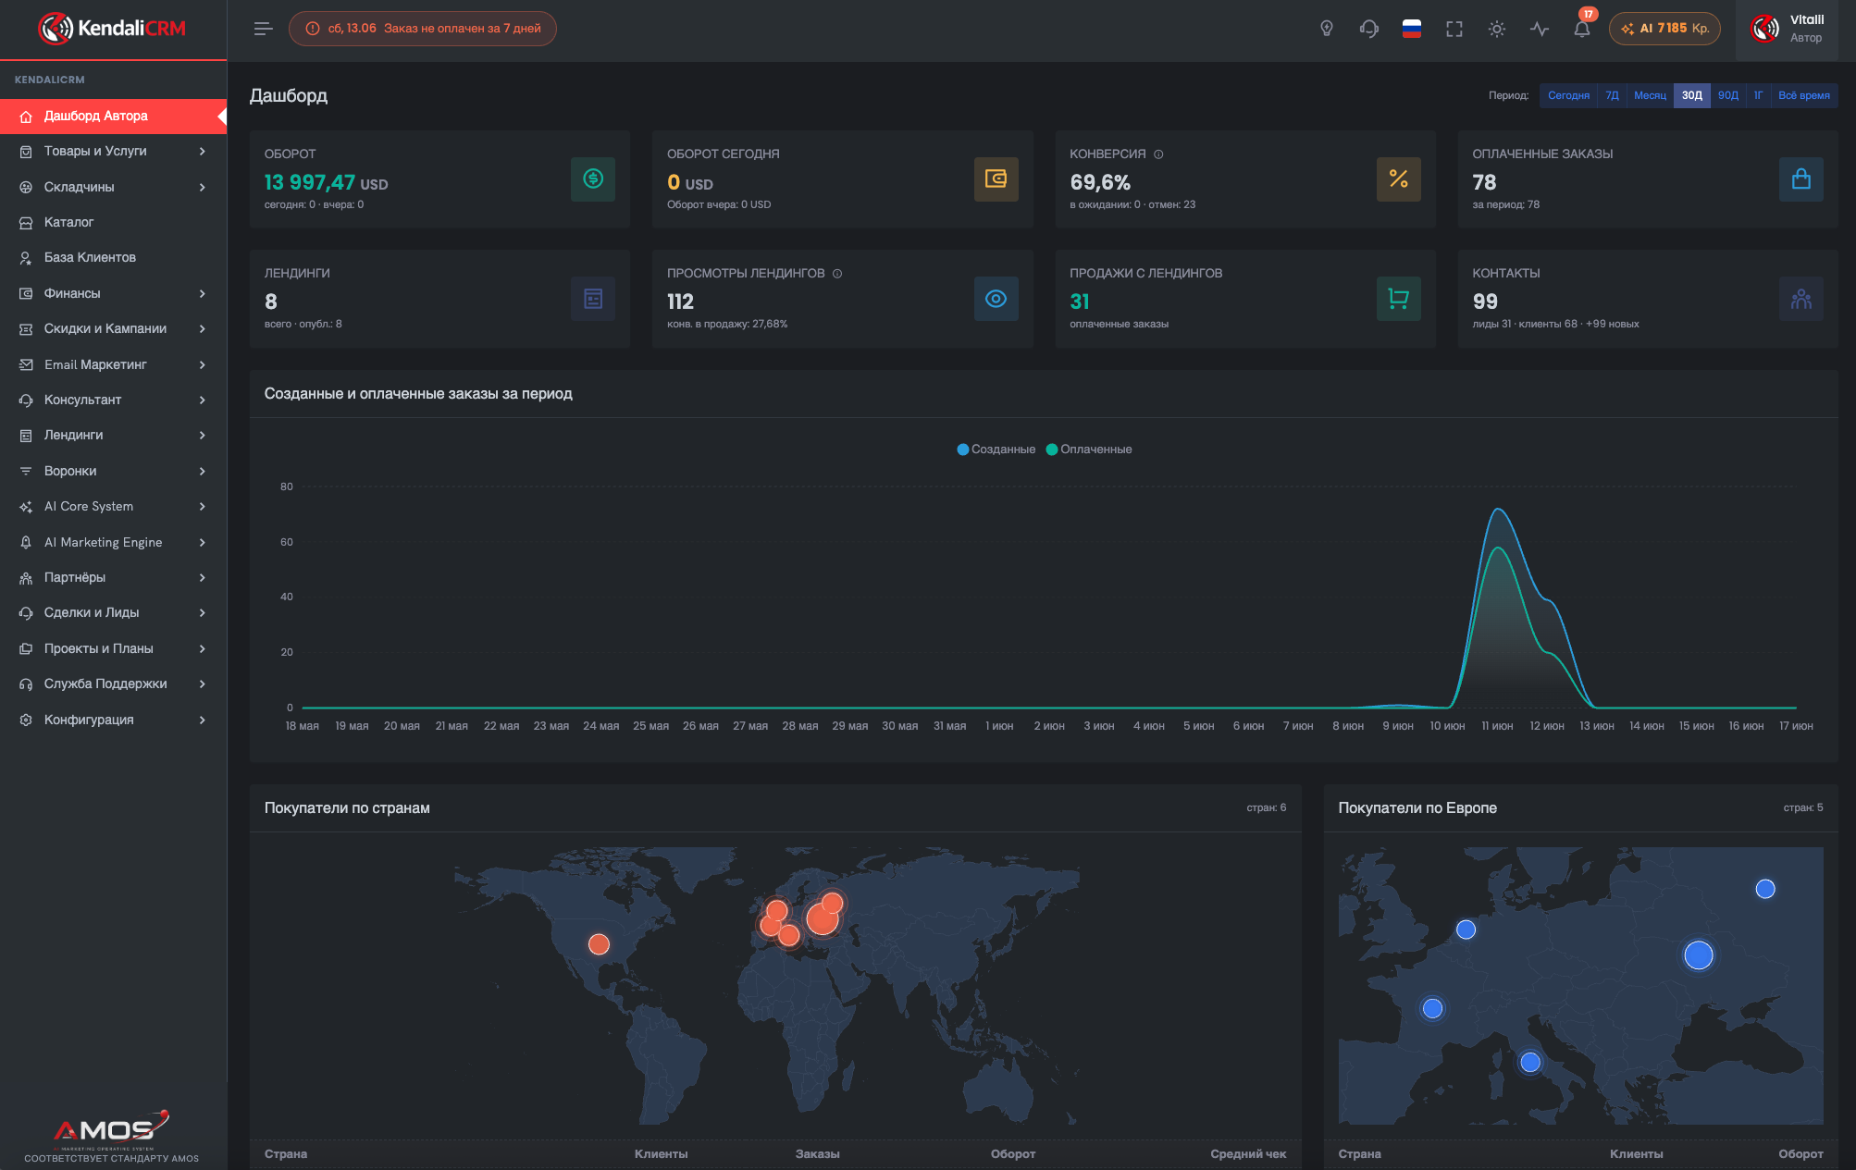Expand the Финансы sidebar section
The width and height of the screenshot is (1856, 1170).
coord(113,293)
